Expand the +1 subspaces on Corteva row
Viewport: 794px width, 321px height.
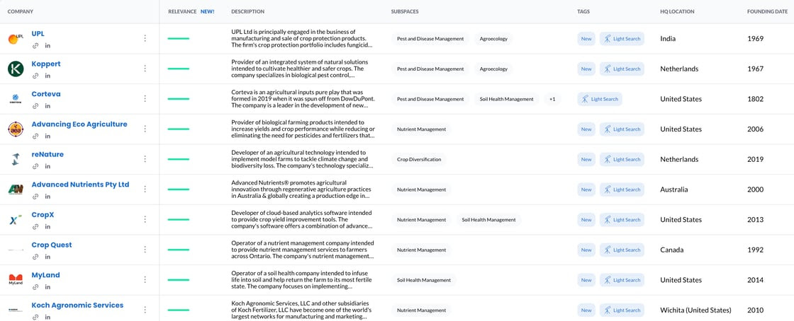click(552, 99)
